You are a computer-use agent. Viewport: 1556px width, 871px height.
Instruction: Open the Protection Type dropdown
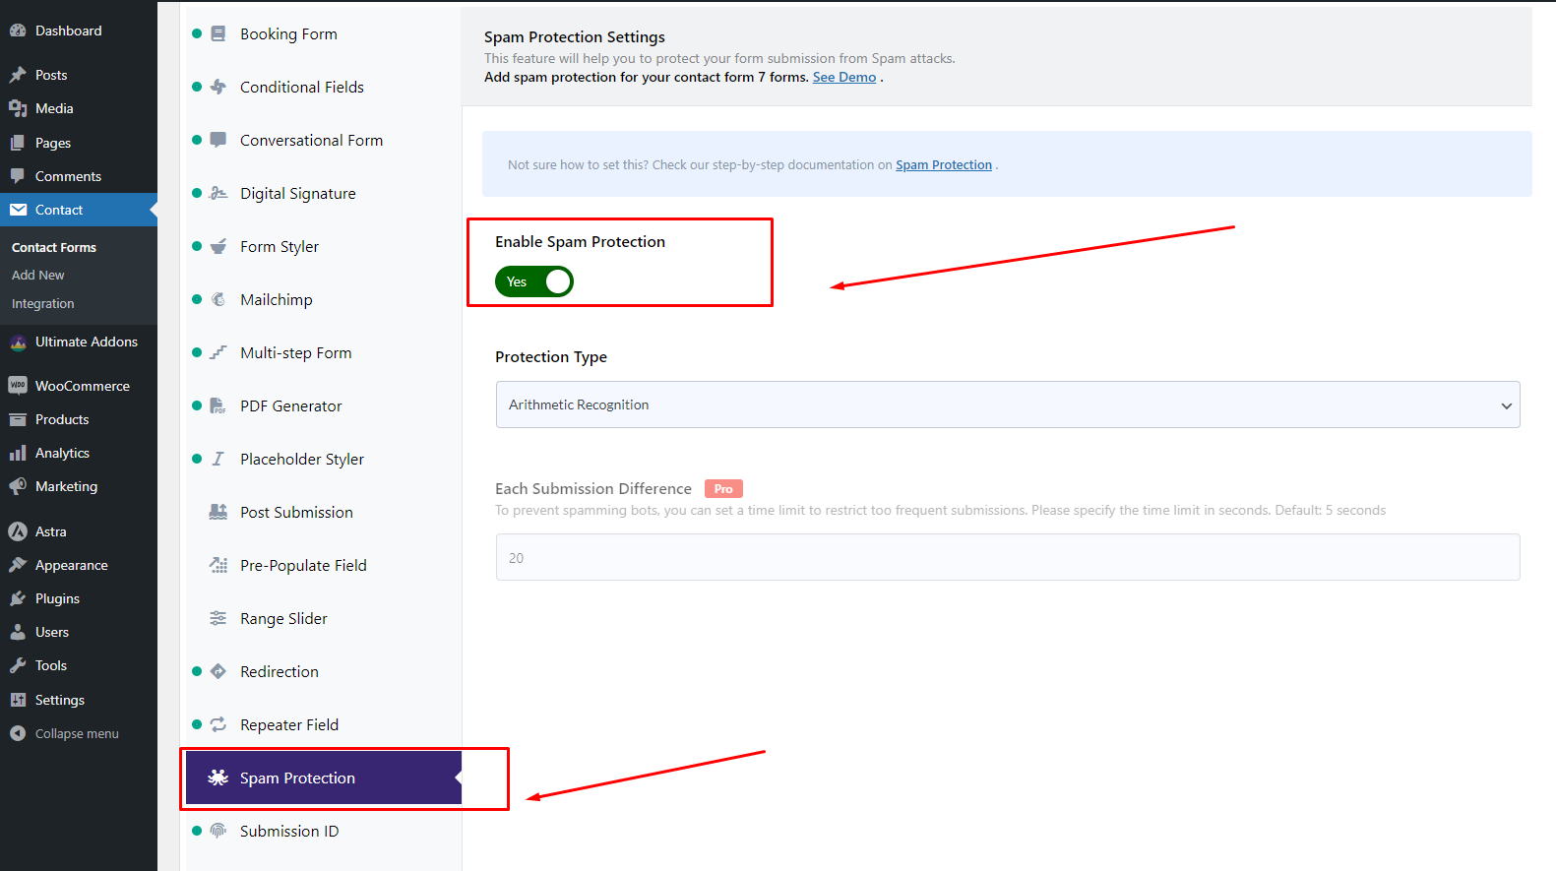(x=1007, y=404)
